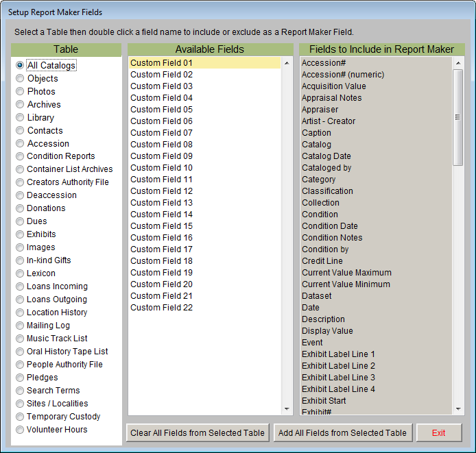
Task: Select the Objects table radio button
Action: (20, 79)
